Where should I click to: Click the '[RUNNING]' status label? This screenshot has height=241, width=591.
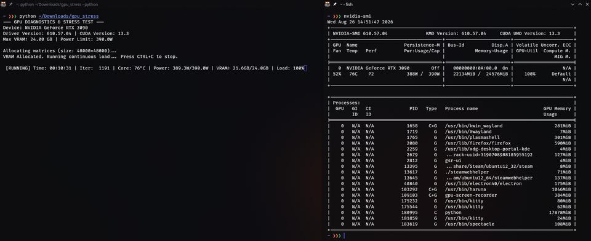coord(18,68)
